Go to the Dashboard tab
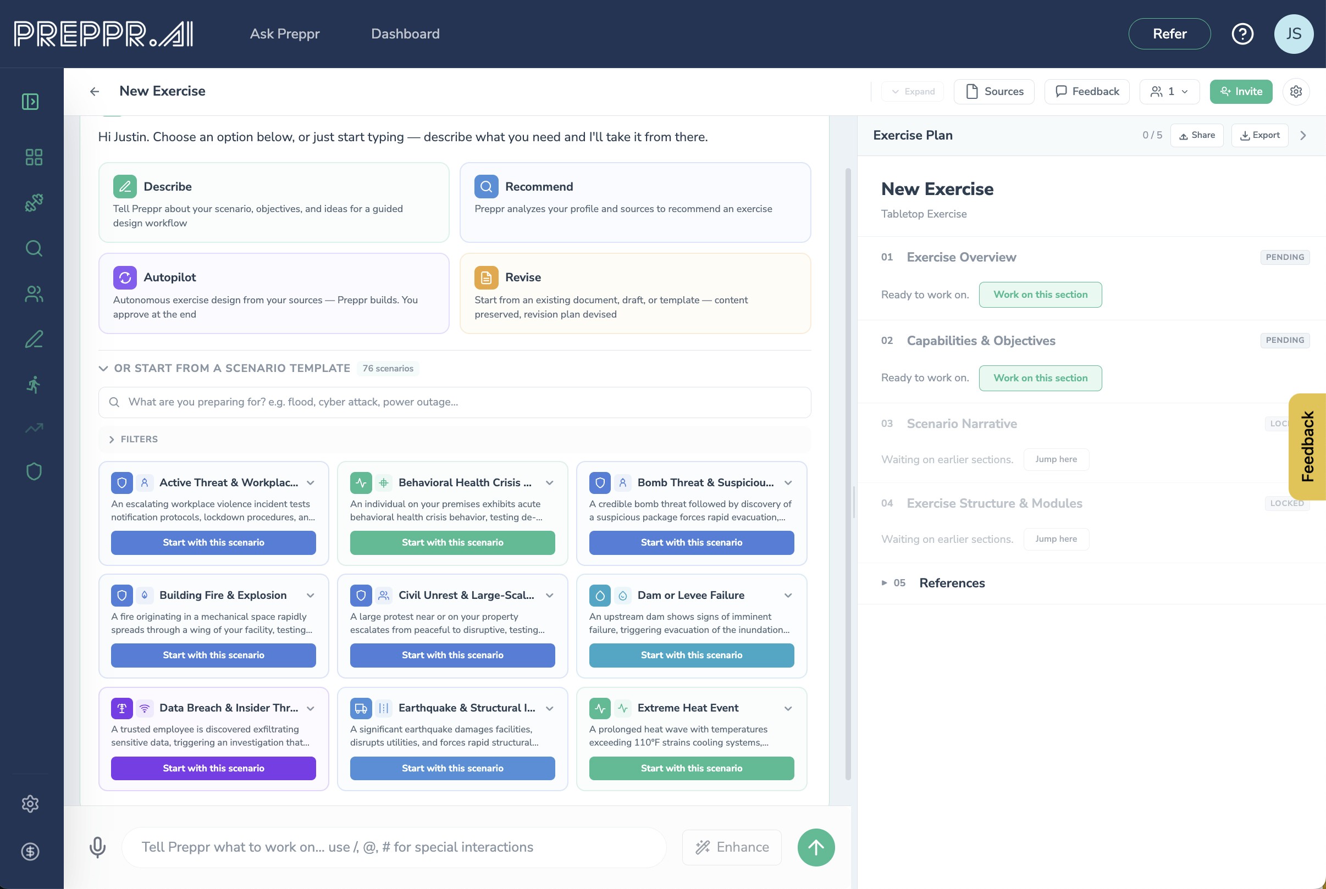 [x=405, y=34]
